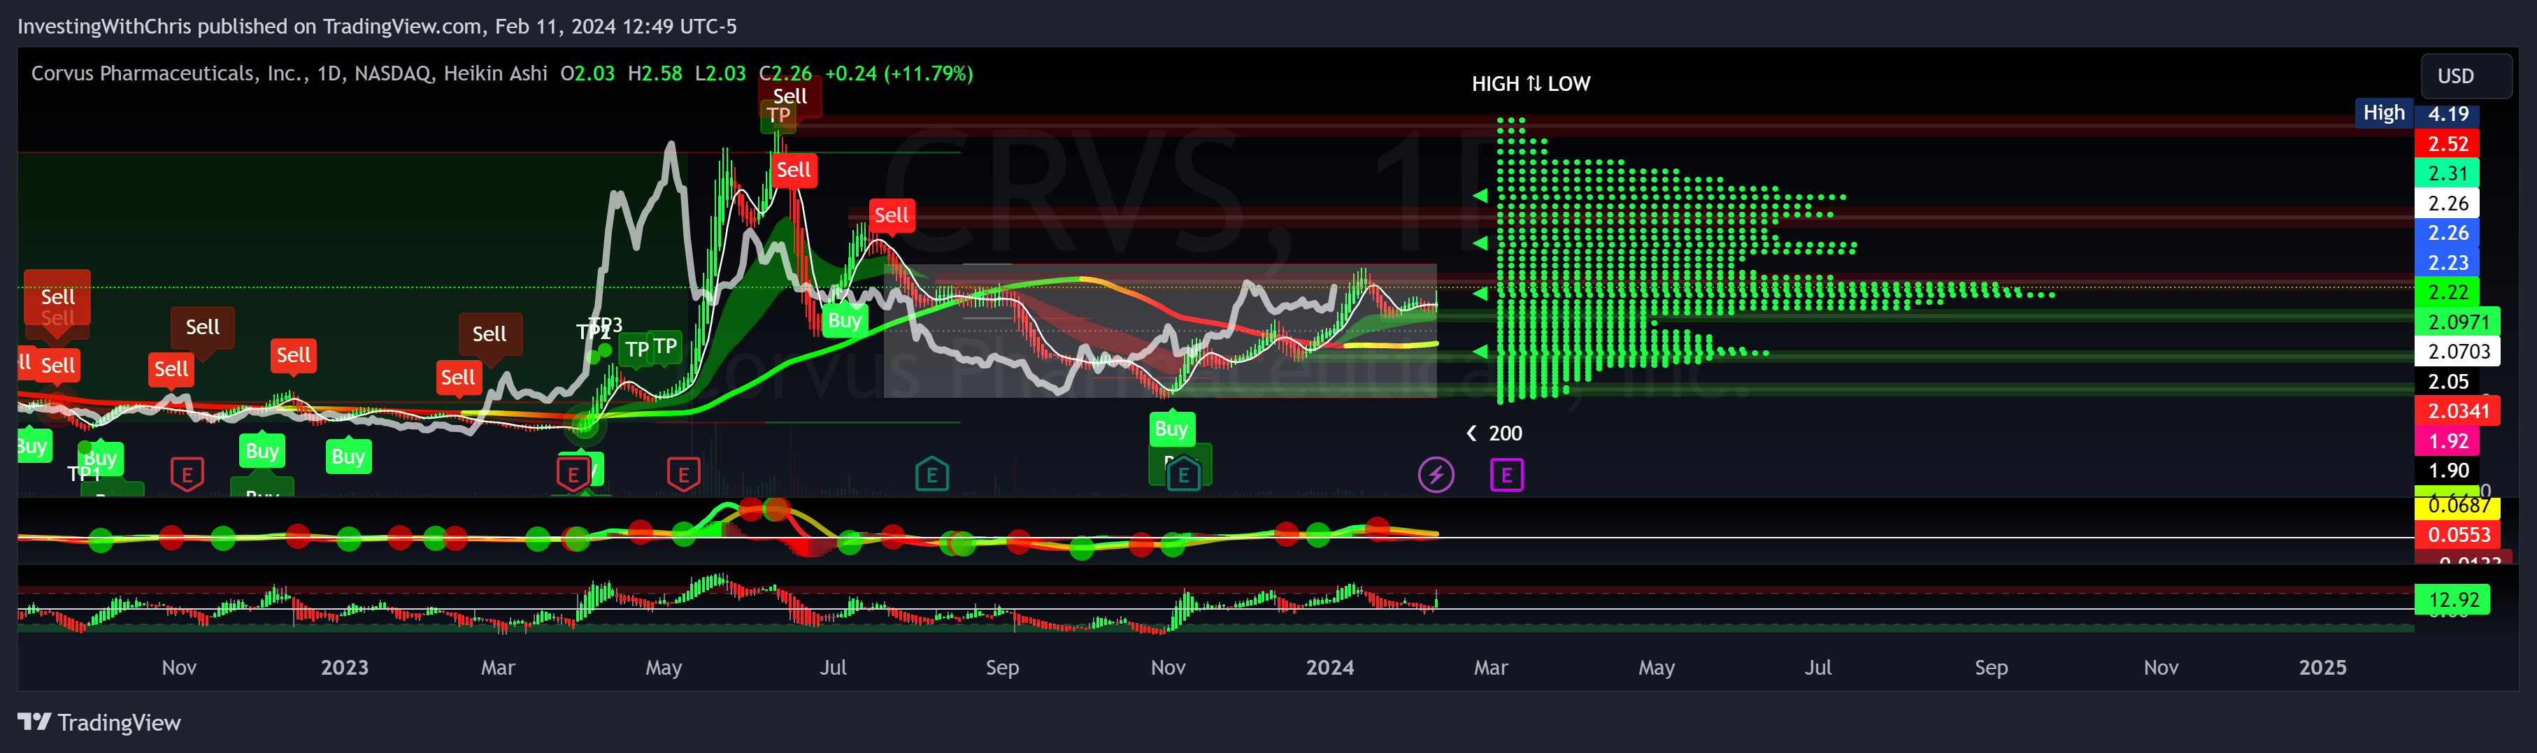Click the 2025 time axis label
The image size is (2537, 753).
pos(2322,668)
